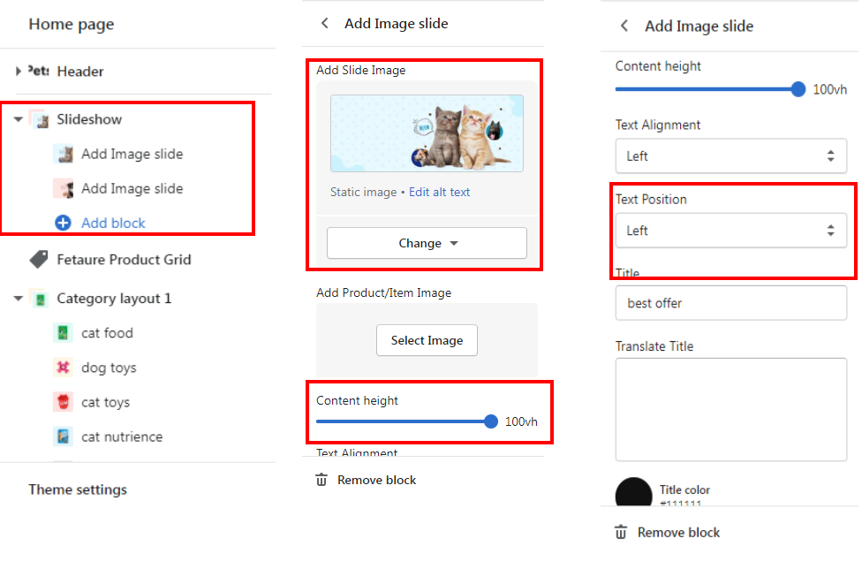Open the Text Position dropdown
Screen dimensions: 862x569
[x=730, y=231]
